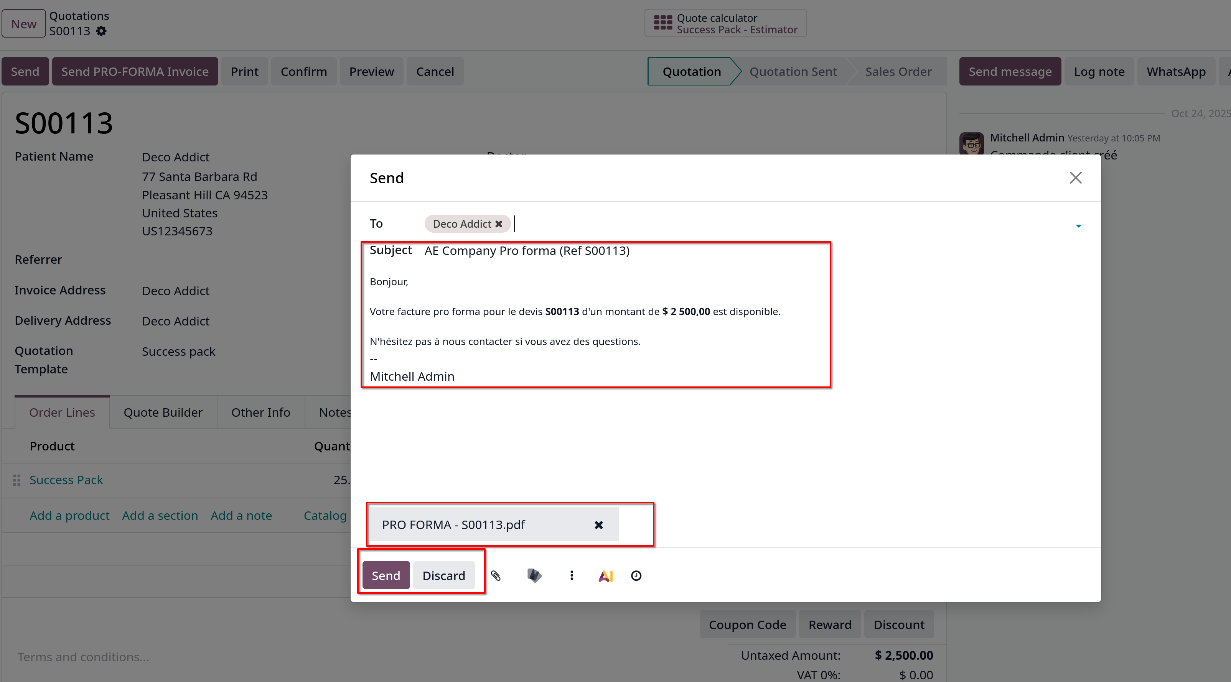Image resolution: width=1231 pixels, height=682 pixels.
Task: Click the AI assistant icon
Action: point(605,576)
